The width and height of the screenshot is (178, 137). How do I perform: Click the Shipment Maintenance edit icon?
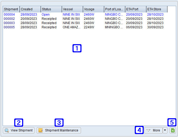click(41, 130)
